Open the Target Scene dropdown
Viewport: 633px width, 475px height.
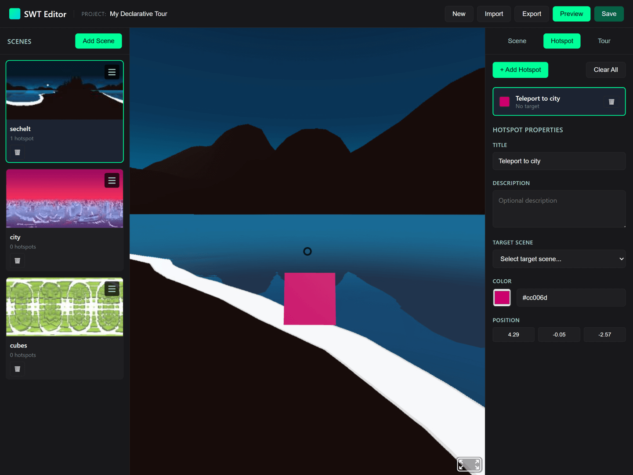tap(559, 259)
